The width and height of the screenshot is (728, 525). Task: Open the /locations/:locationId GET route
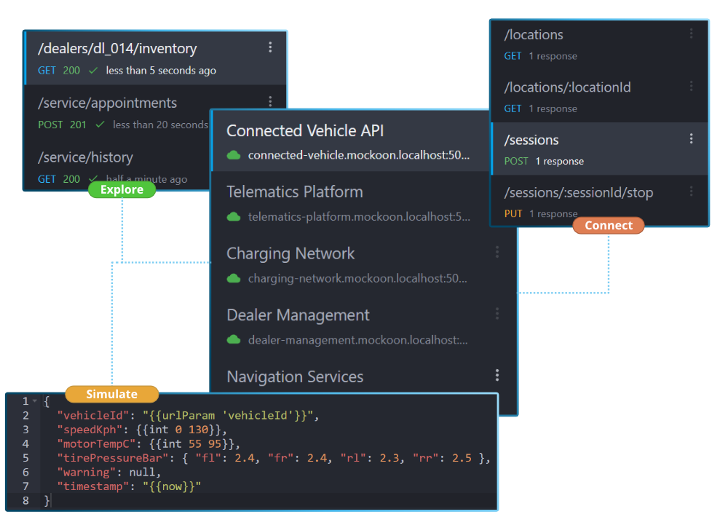click(x=599, y=97)
